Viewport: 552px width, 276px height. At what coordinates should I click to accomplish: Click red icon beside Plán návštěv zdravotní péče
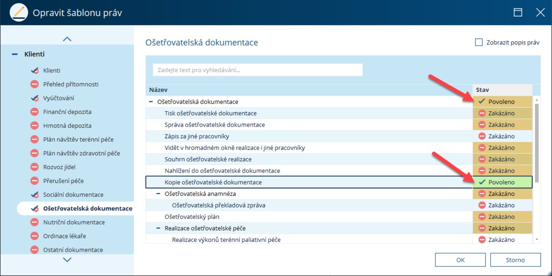[x=35, y=153]
